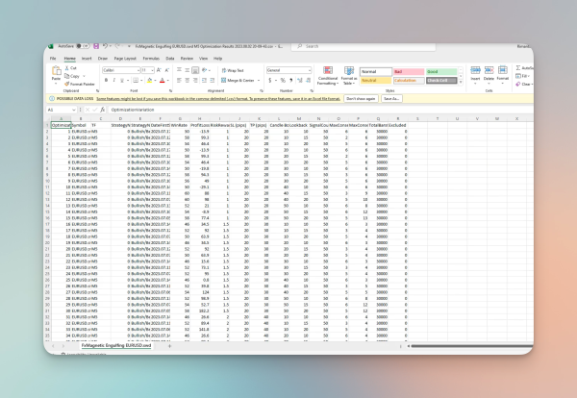Image resolution: width=577 pixels, height=398 pixels.
Task: Open the text orientation tool
Action: coord(205,70)
